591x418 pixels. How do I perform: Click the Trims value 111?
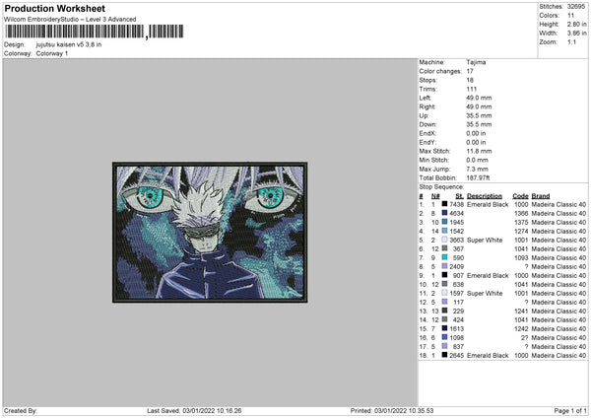471,89
